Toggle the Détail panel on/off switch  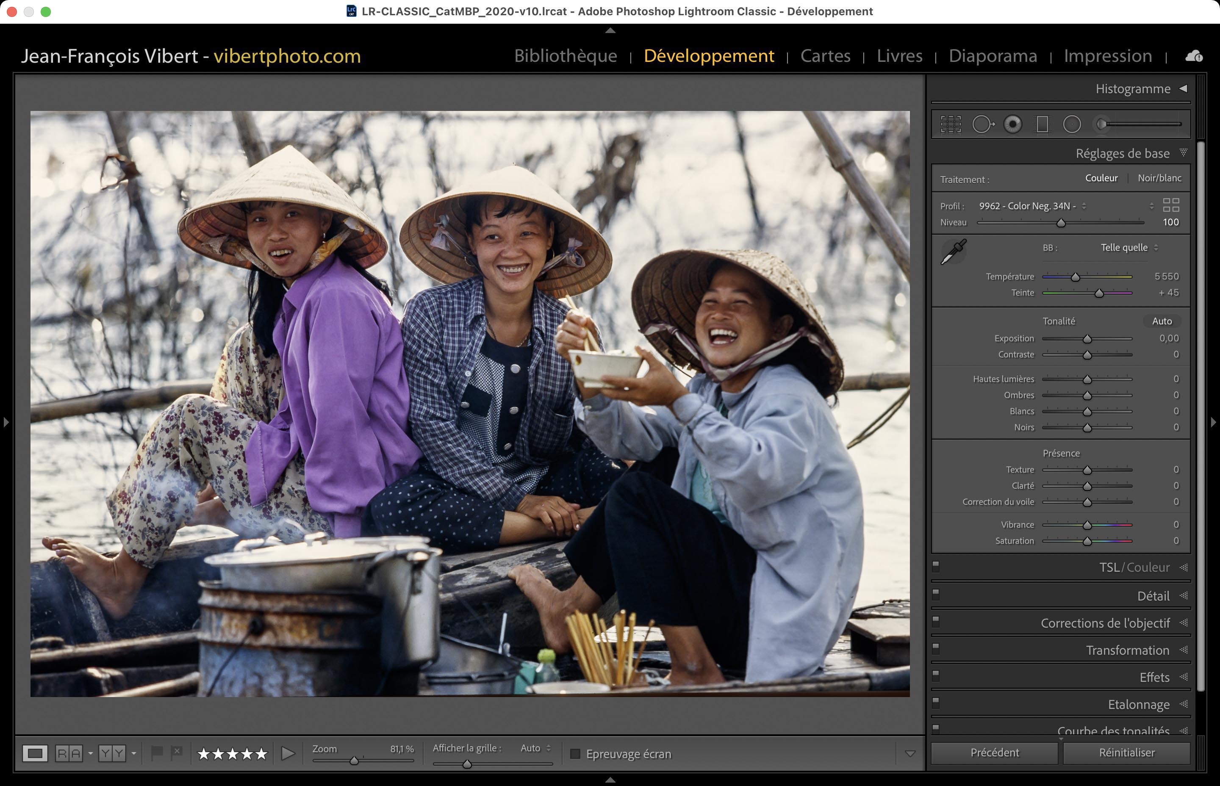[x=936, y=594]
